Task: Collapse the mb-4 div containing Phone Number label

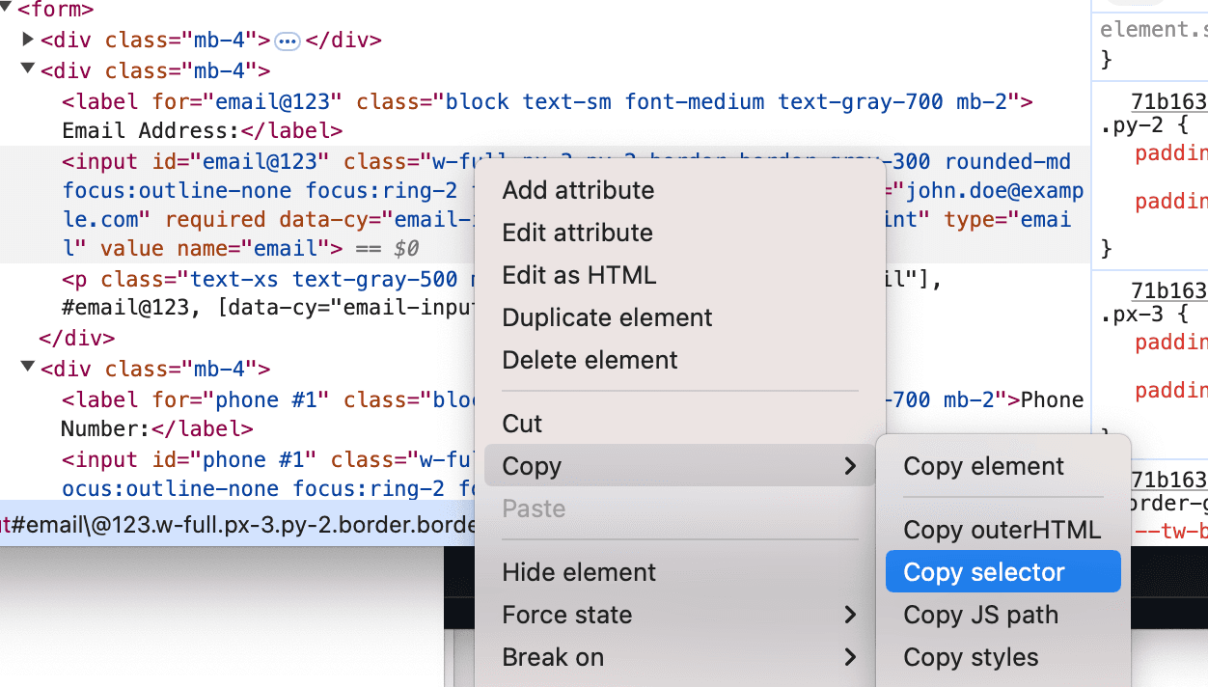Action: (x=28, y=368)
